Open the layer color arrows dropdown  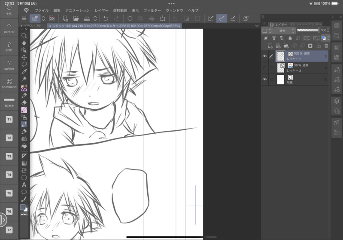[328, 38]
